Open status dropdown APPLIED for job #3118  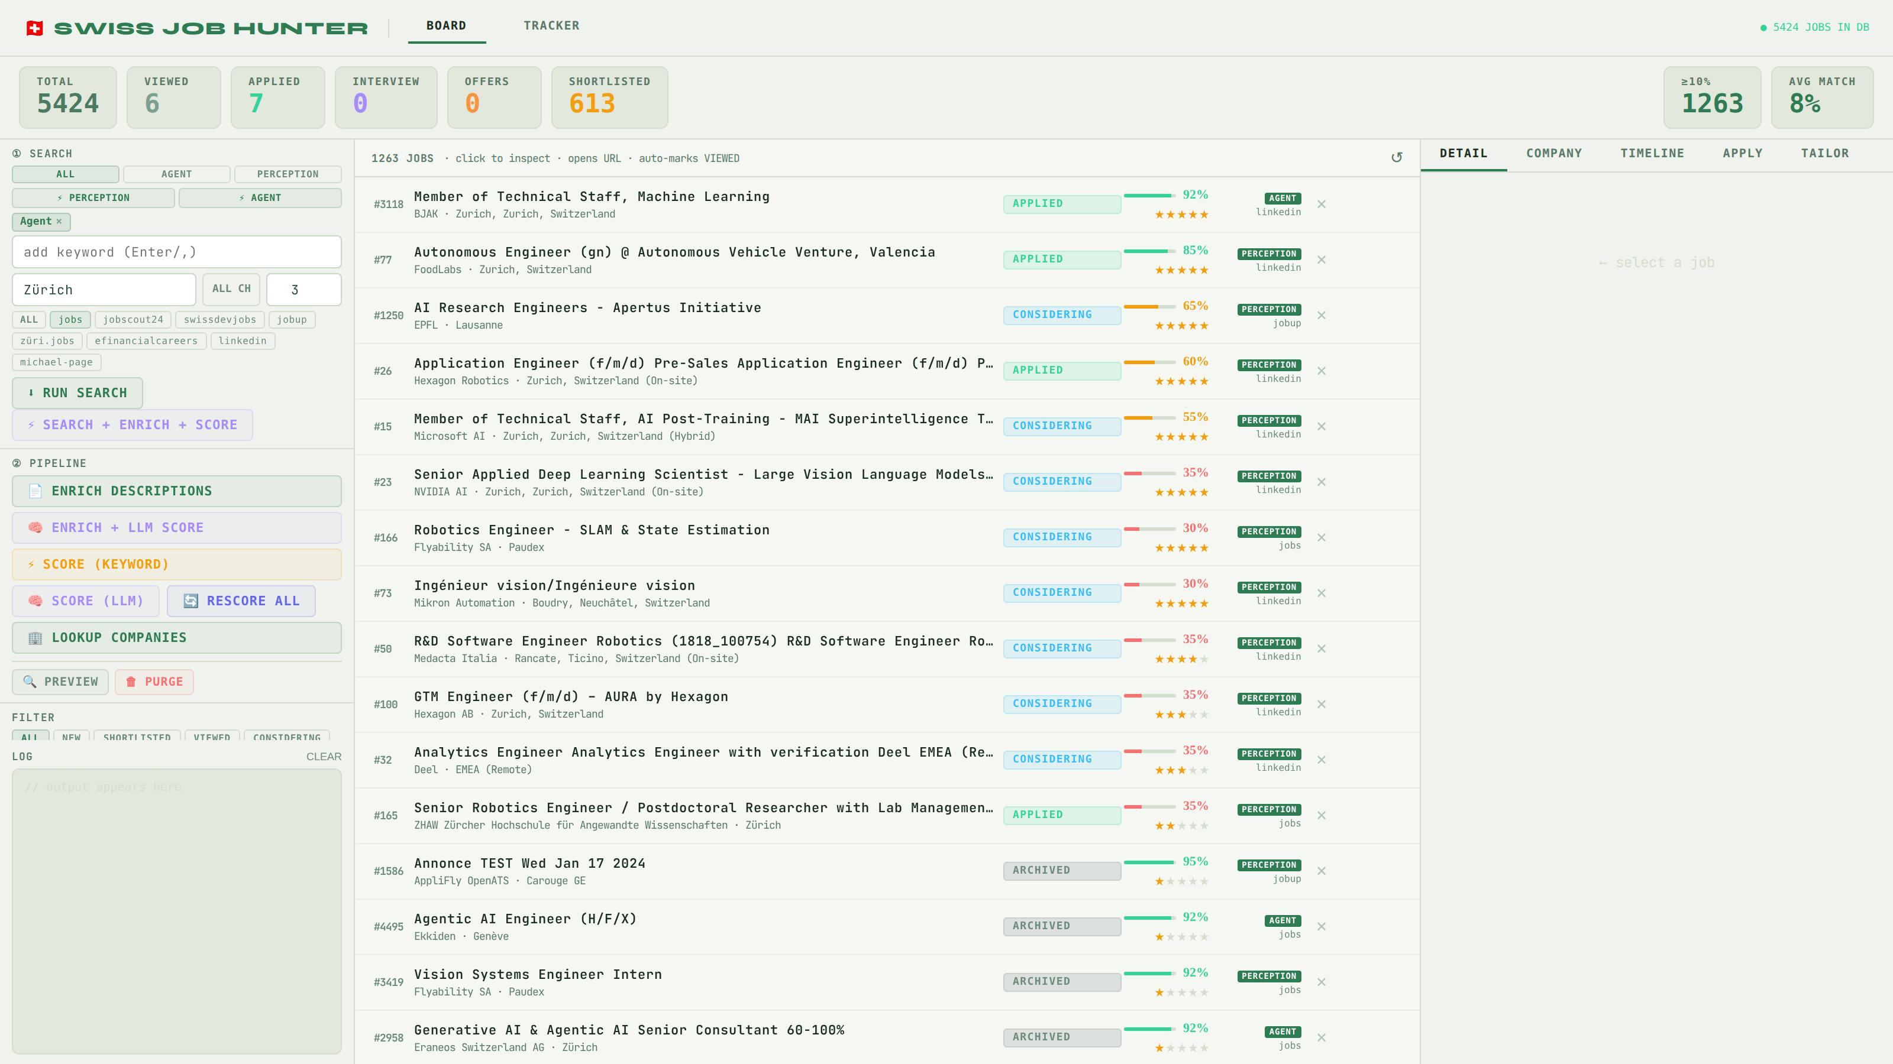point(1062,204)
